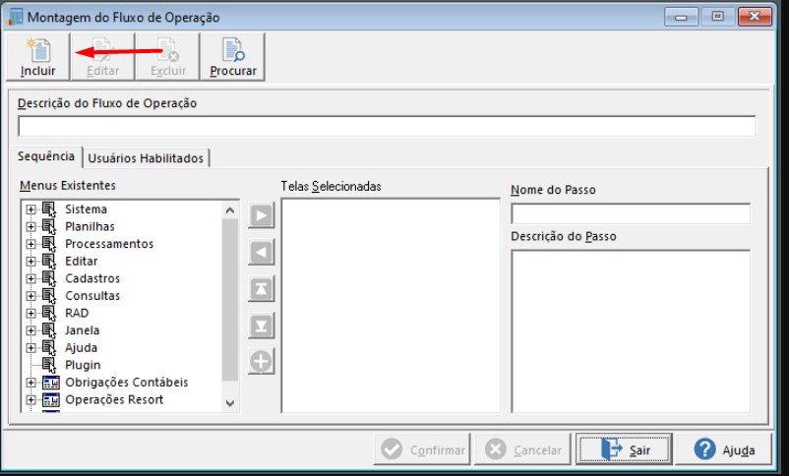Image resolution: width=789 pixels, height=476 pixels.
Task: Select the Processamentos tree label
Action: tap(109, 244)
